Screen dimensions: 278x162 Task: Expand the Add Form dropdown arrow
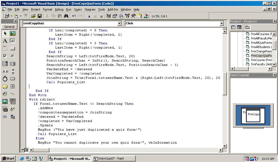tap(21, 16)
